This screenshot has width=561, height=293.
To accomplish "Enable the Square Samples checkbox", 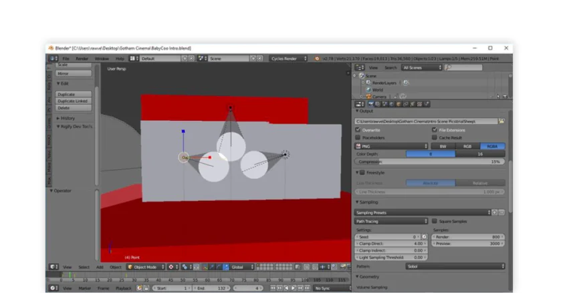I will pyautogui.click(x=435, y=221).
